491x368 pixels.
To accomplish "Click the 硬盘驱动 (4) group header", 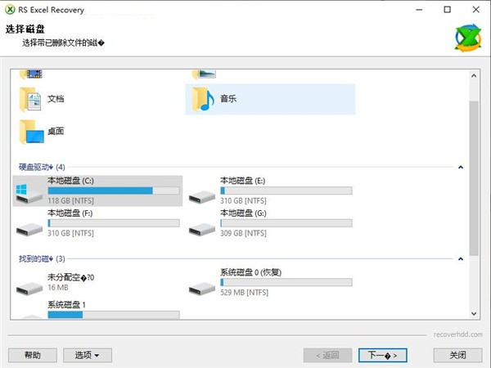I will 42,167.
